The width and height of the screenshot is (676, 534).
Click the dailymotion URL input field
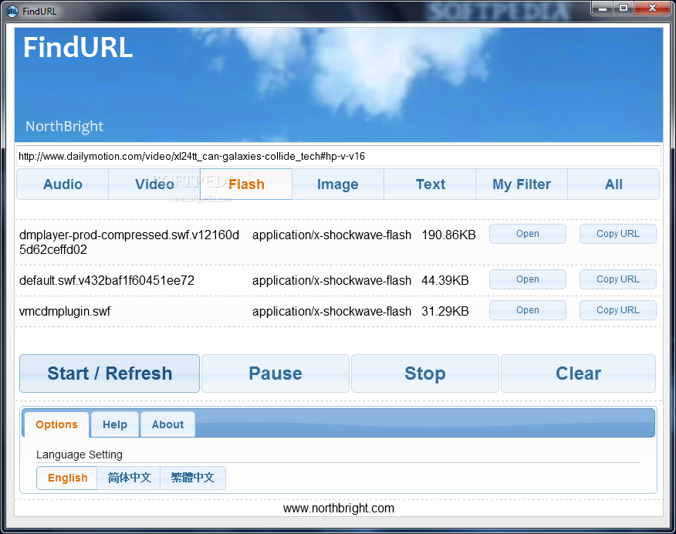coord(339,156)
